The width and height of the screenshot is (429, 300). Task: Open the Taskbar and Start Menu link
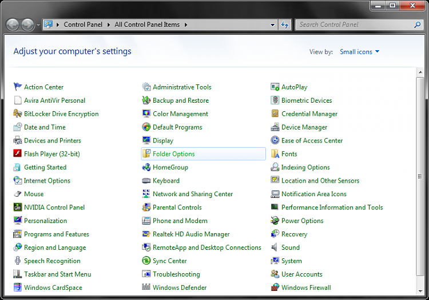[57, 274]
